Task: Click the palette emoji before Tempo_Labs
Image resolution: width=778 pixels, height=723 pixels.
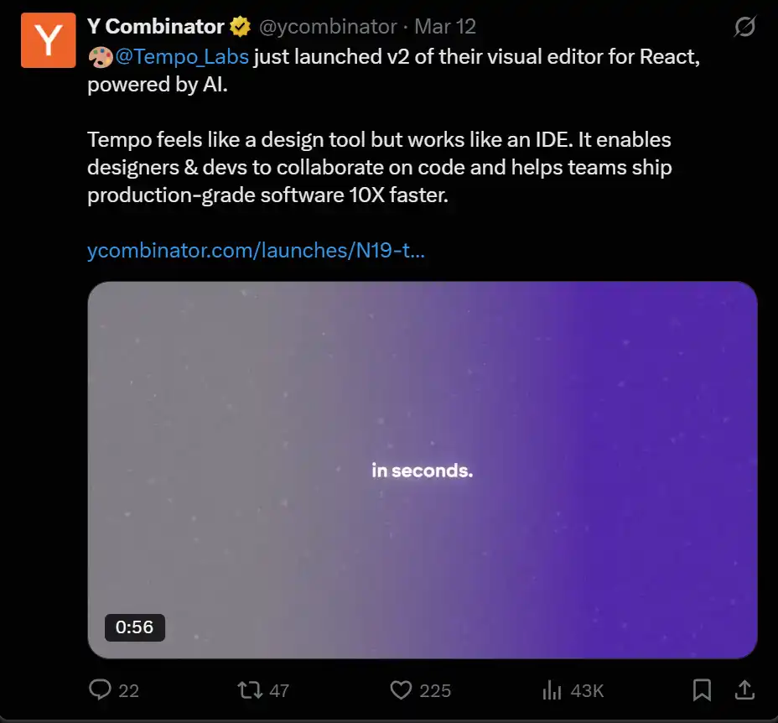Action: [x=101, y=58]
